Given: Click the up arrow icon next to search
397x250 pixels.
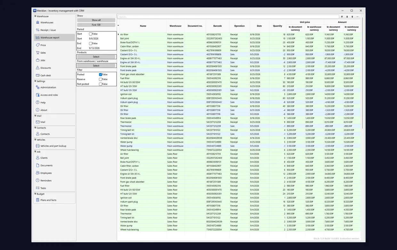Looking at the screenshot, I should tap(352, 17).
